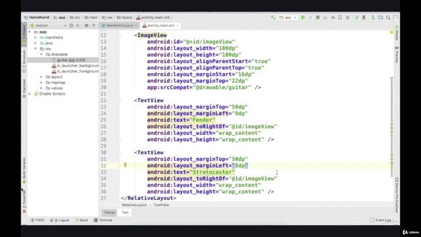Click the Search Everywhere magnifier icon

coord(388,18)
